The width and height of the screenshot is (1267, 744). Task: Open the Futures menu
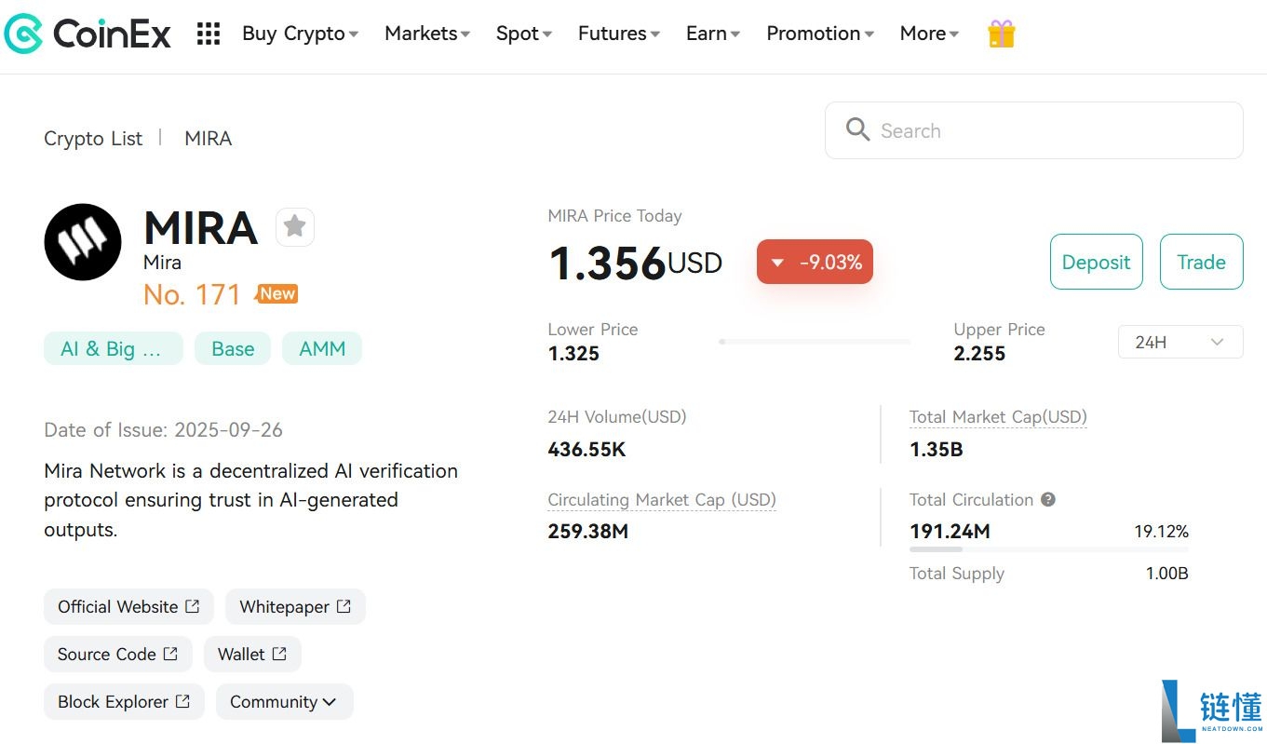pos(619,34)
